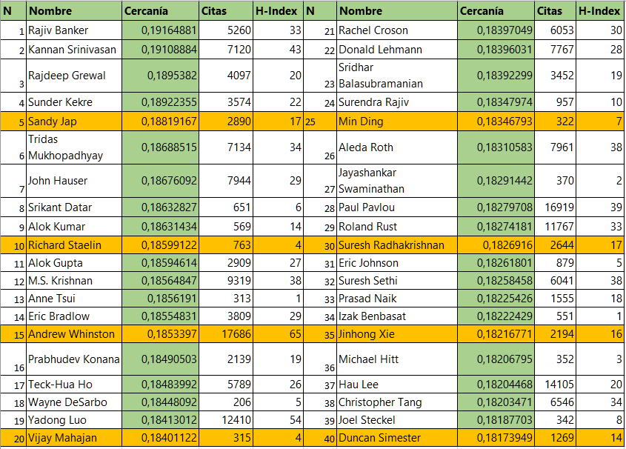Click Kannan Srinivasan's Cercanía value

pyautogui.click(x=160, y=50)
